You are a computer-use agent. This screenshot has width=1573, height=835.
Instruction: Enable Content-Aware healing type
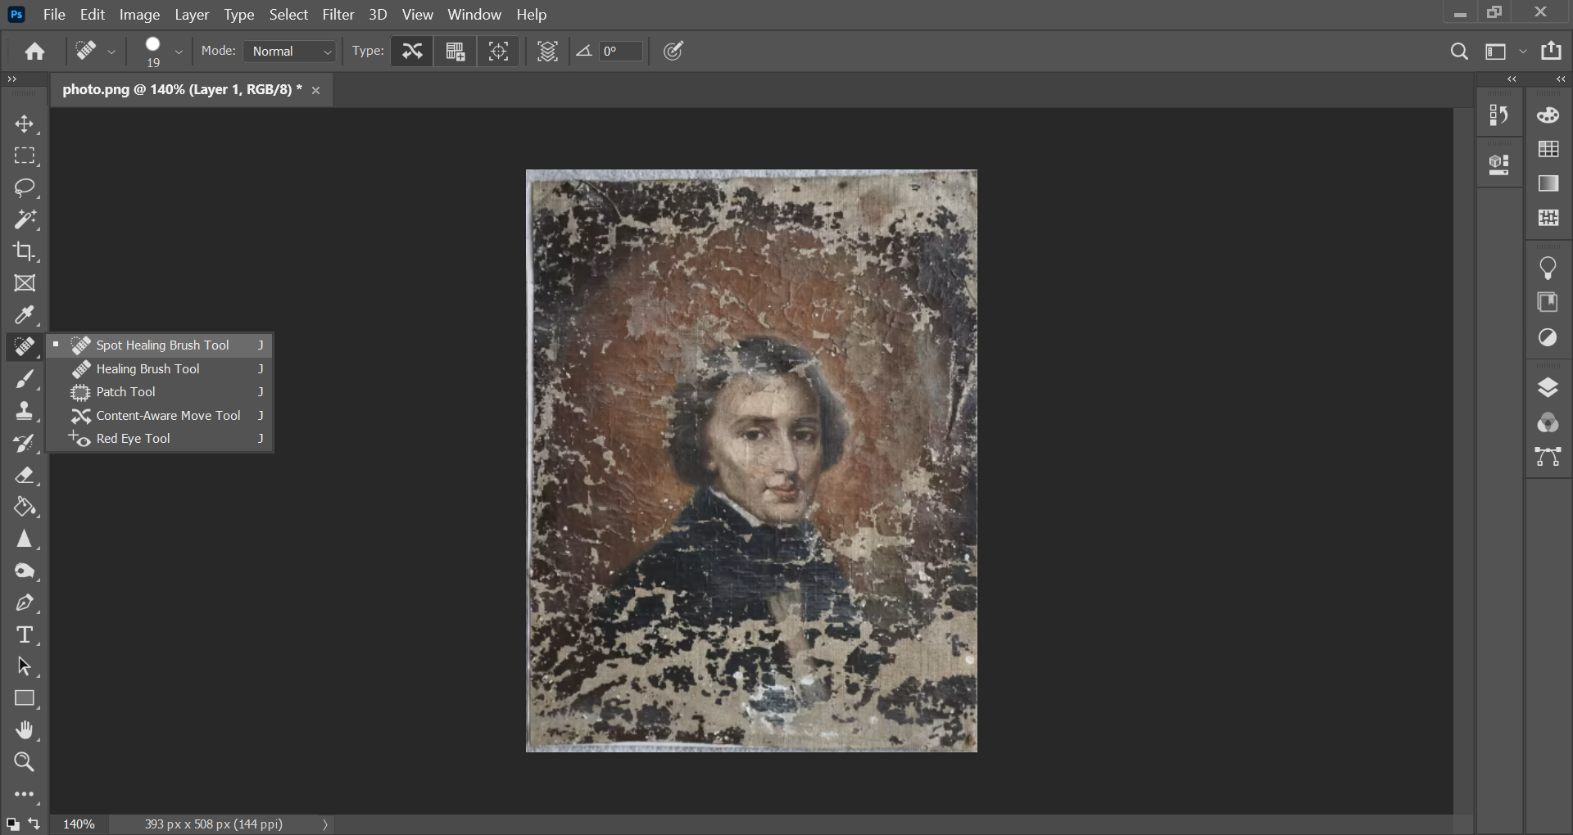tap(412, 52)
